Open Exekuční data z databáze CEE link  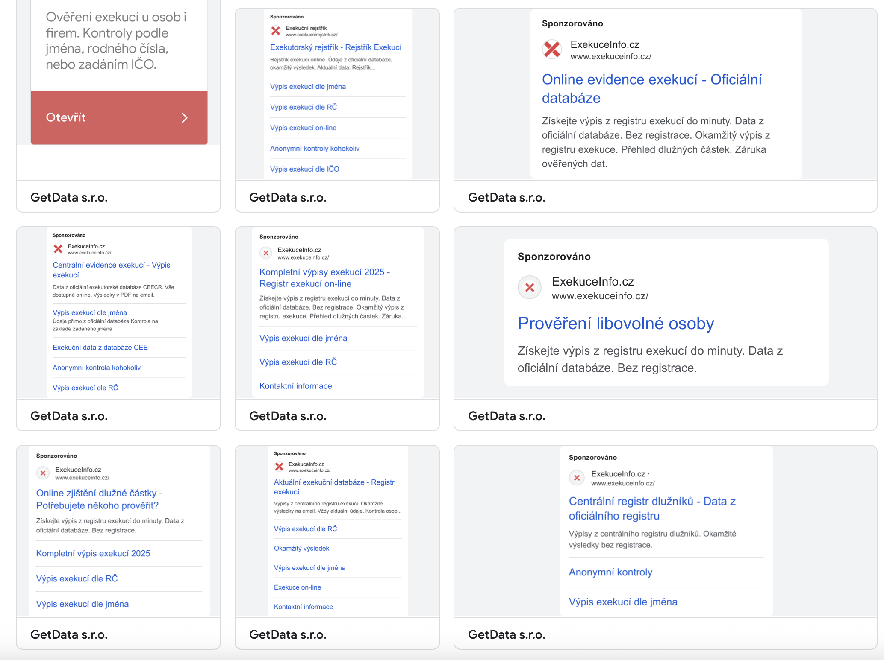100,348
